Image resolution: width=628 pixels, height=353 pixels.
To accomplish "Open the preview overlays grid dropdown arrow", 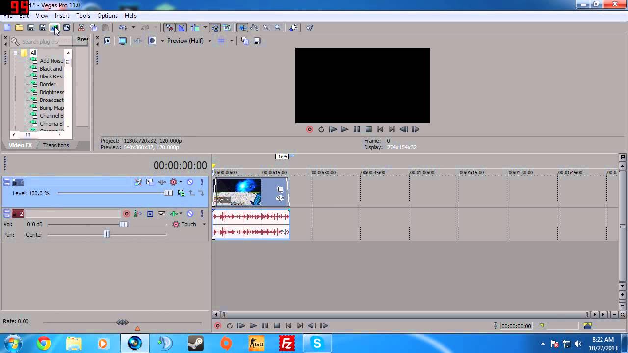I will click(232, 41).
